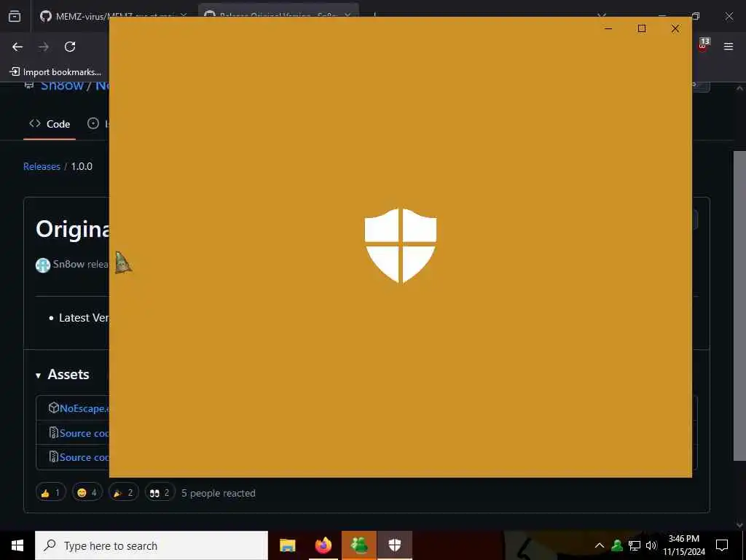746x560 pixels.
Task: Click the first Source code archive link
Action: point(84,433)
